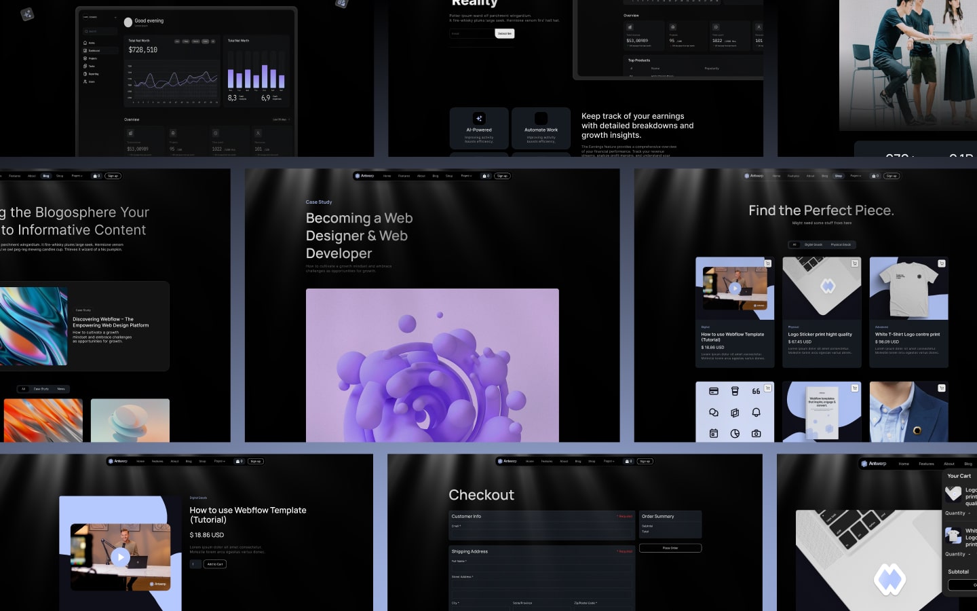This screenshot has height=611, width=977.
Task: Open the cart on the Checkout page navbar
Action: pyautogui.click(x=628, y=462)
